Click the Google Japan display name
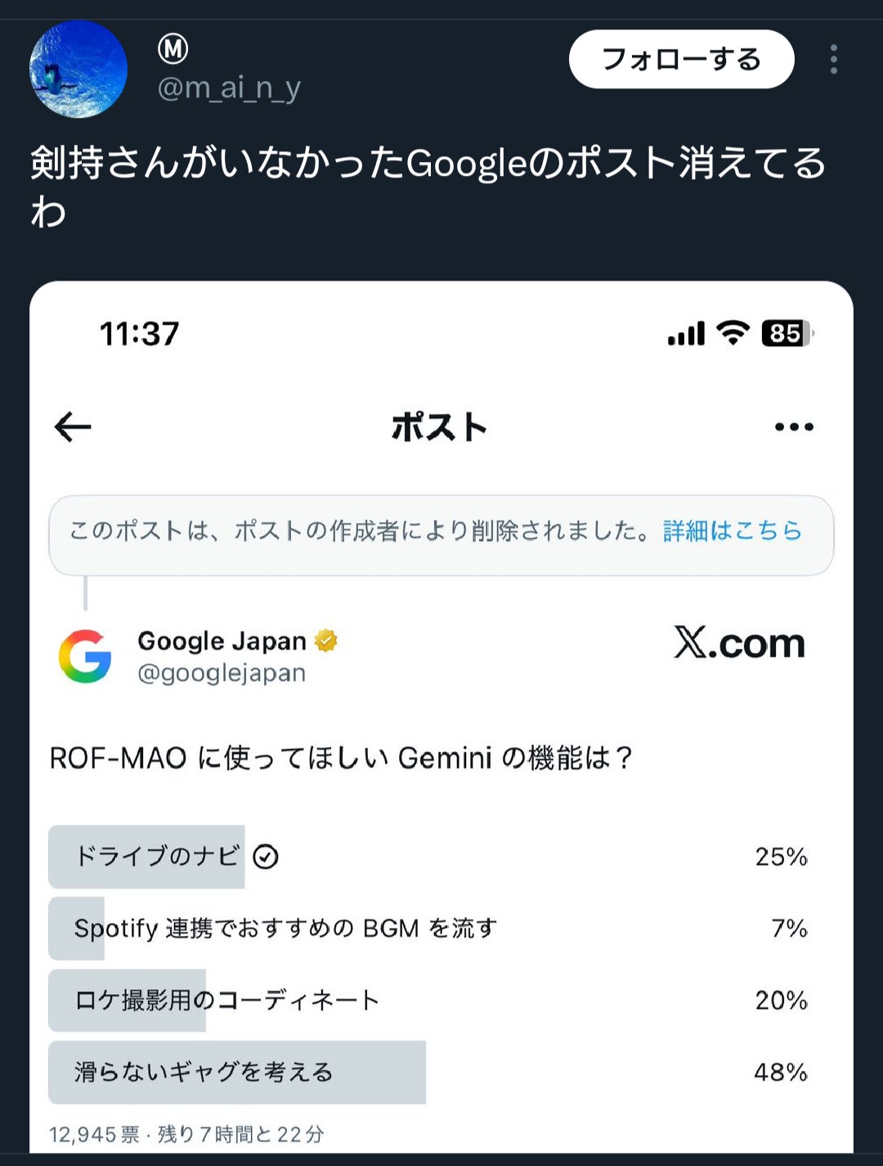Screen dimensions: 883x1166 (222, 641)
